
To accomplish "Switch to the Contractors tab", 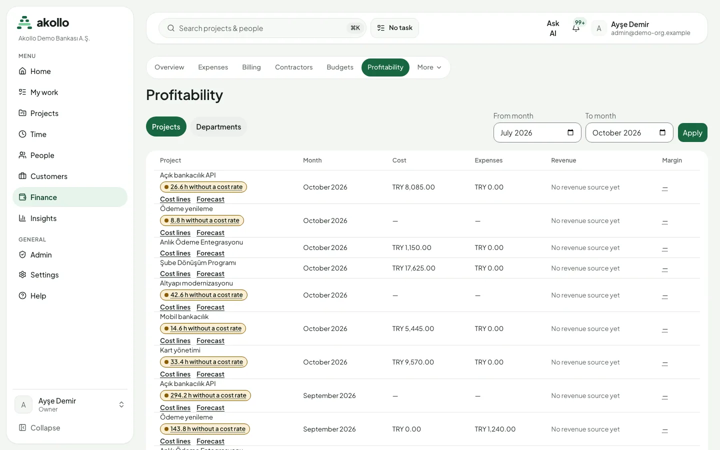I will click(294, 67).
